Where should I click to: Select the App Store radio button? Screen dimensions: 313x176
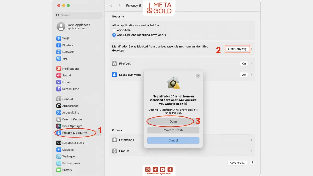[114, 30]
